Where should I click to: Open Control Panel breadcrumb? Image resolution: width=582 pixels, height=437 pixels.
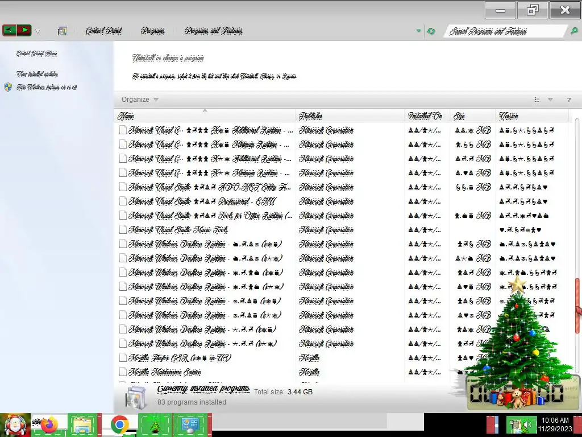pyautogui.click(x=103, y=31)
